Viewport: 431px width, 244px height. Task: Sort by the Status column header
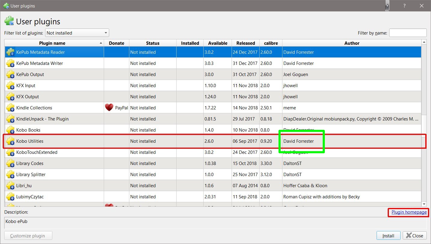coord(153,43)
